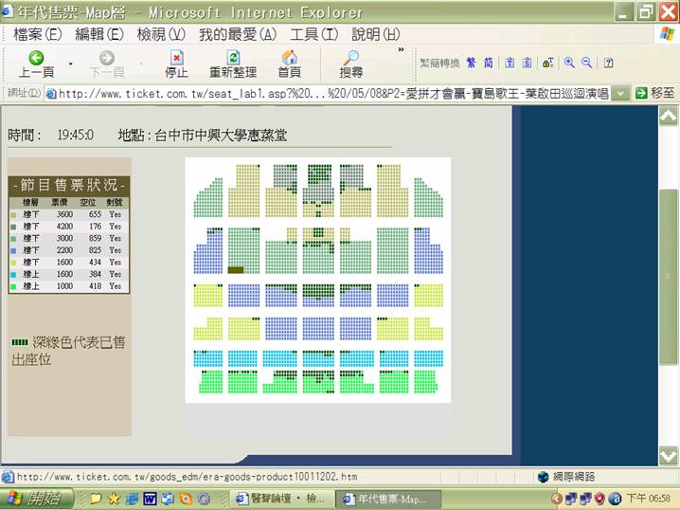Click the toolbar help question icon
The image size is (680, 510).
tap(608, 63)
